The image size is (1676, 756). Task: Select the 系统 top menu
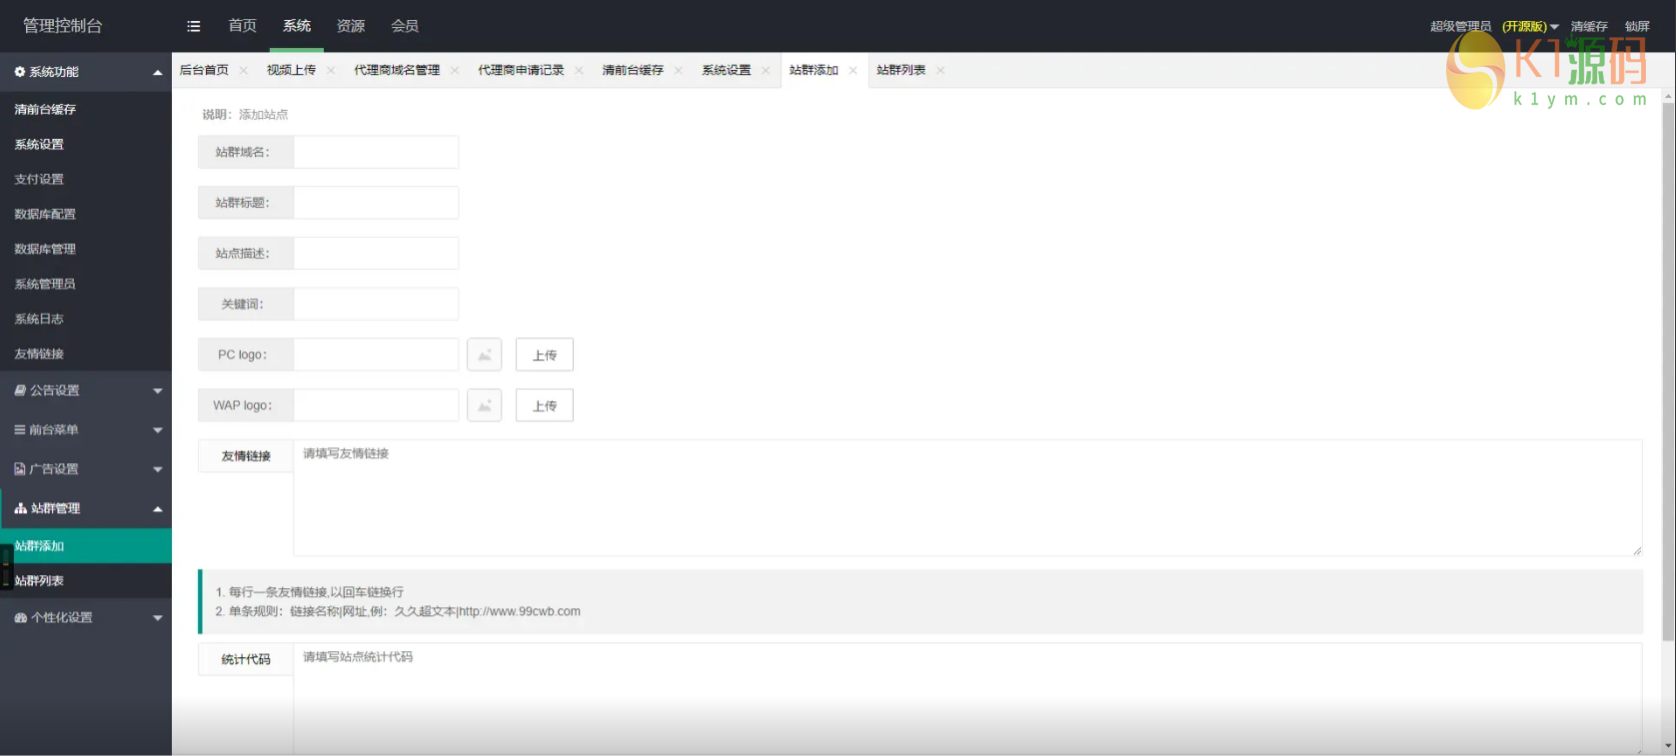coord(297,26)
